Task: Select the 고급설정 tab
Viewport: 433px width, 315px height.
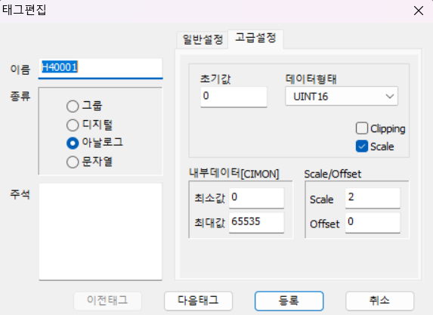Action: (x=255, y=39)
